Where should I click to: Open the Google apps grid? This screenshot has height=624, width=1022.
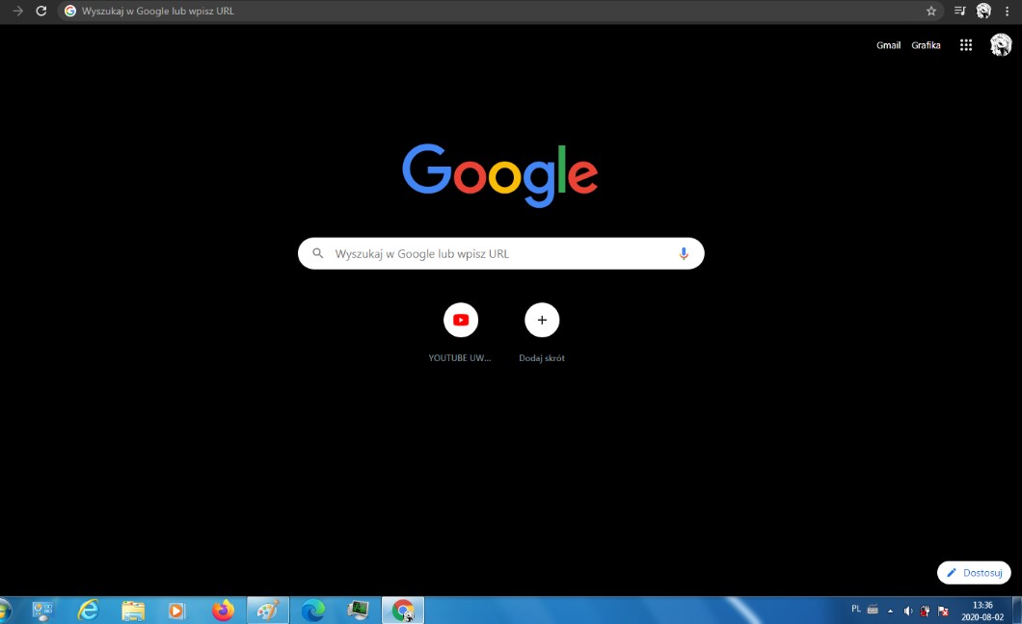click(x=966, y=45)
